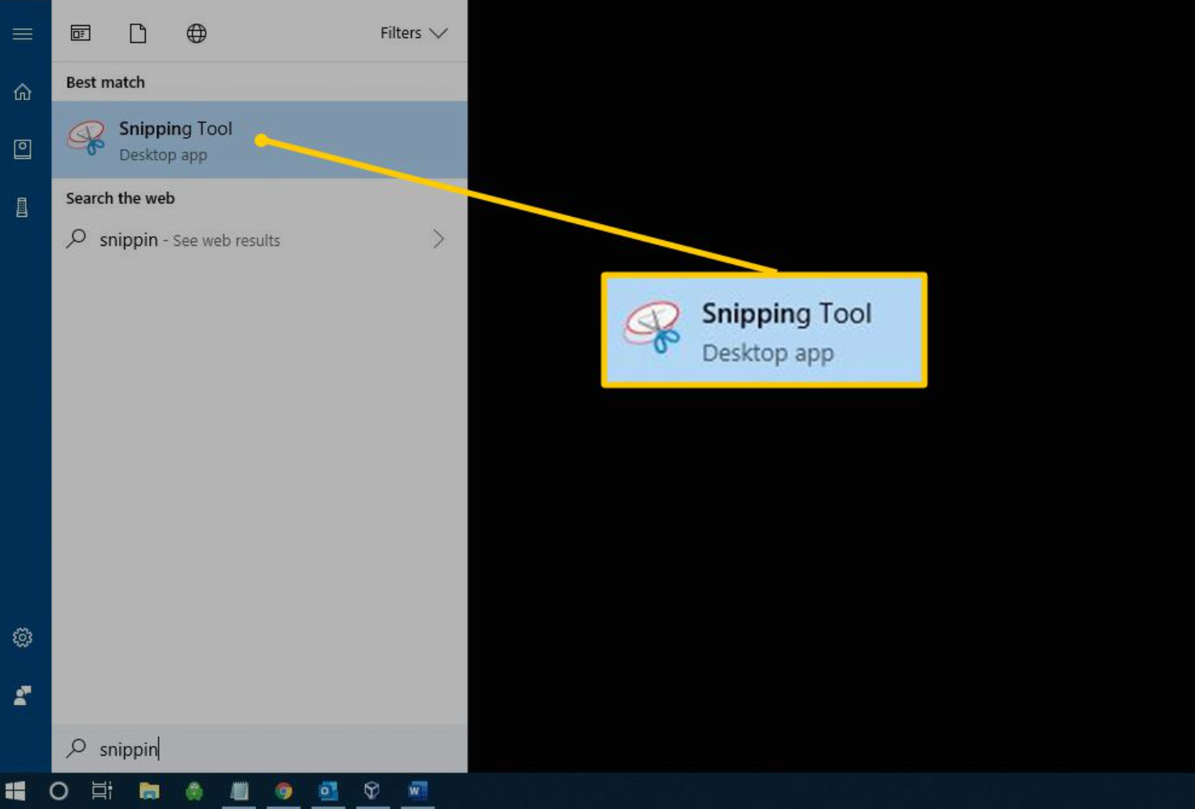Open the Devices tower icon in the sidebar
1195x809 pixels.
[x=23, y=207]
